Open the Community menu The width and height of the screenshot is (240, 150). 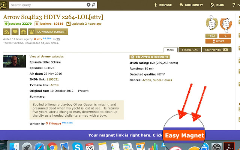tap(191, 5)
